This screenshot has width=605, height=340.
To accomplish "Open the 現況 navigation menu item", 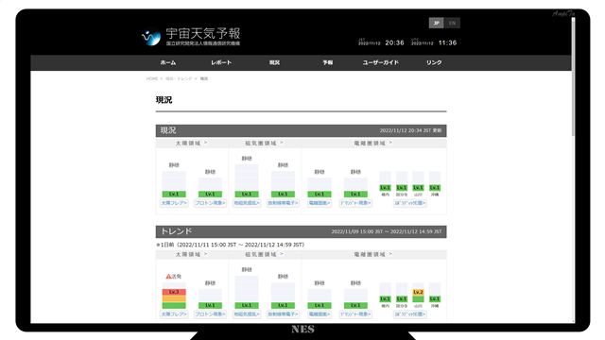I will (x=274, y=62).
